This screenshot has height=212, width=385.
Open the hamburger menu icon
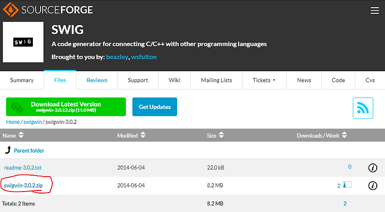click(x=374, y=10)
